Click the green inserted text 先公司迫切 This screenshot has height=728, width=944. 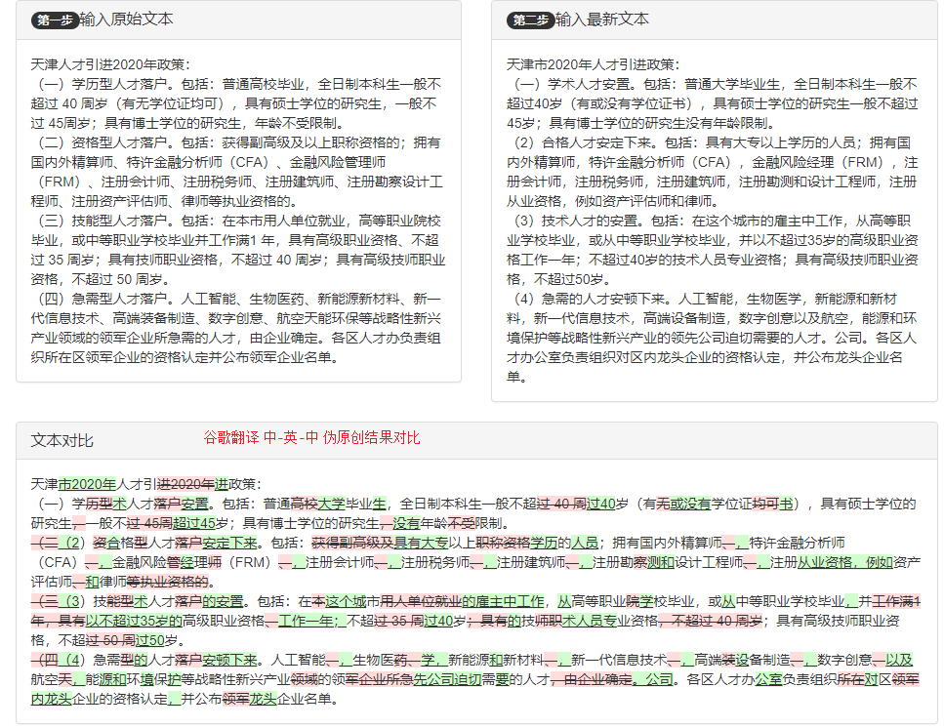click(448, 679)
